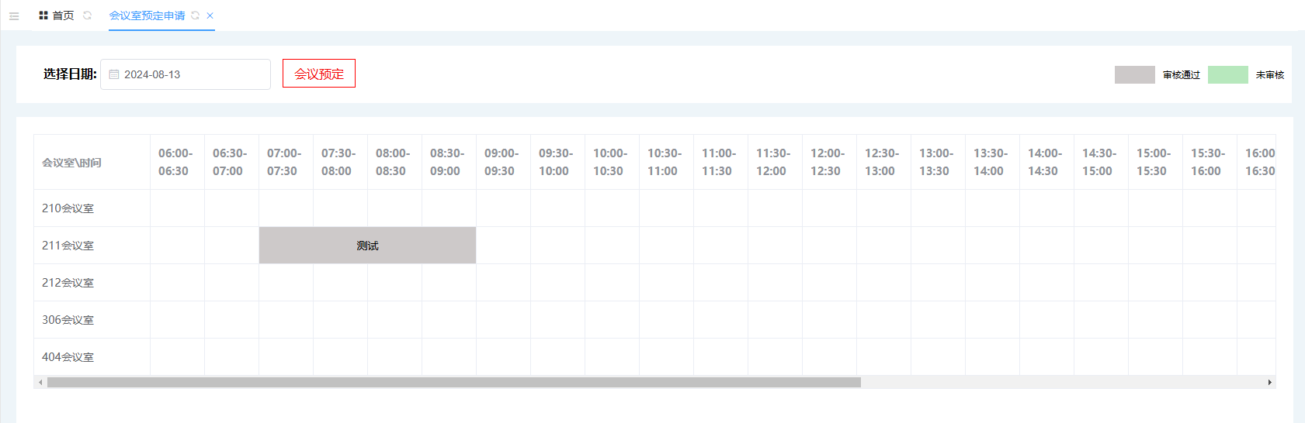Screen dimensions: 1305x423
Task: Click the 会议预定 button
Action: [x=318, y=74]
